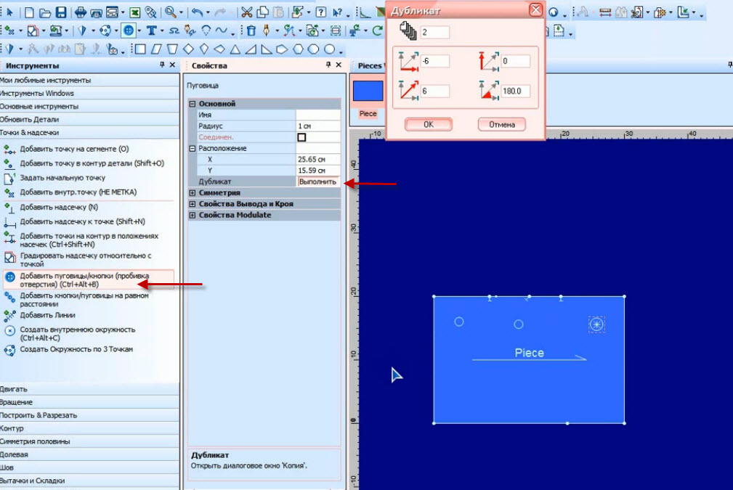Click the Y value 15.59 см
733x490 pixels.
[318, 171]
